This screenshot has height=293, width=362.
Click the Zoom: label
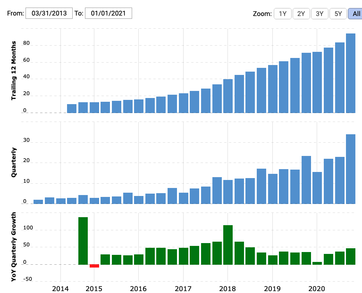pos(262,14)
